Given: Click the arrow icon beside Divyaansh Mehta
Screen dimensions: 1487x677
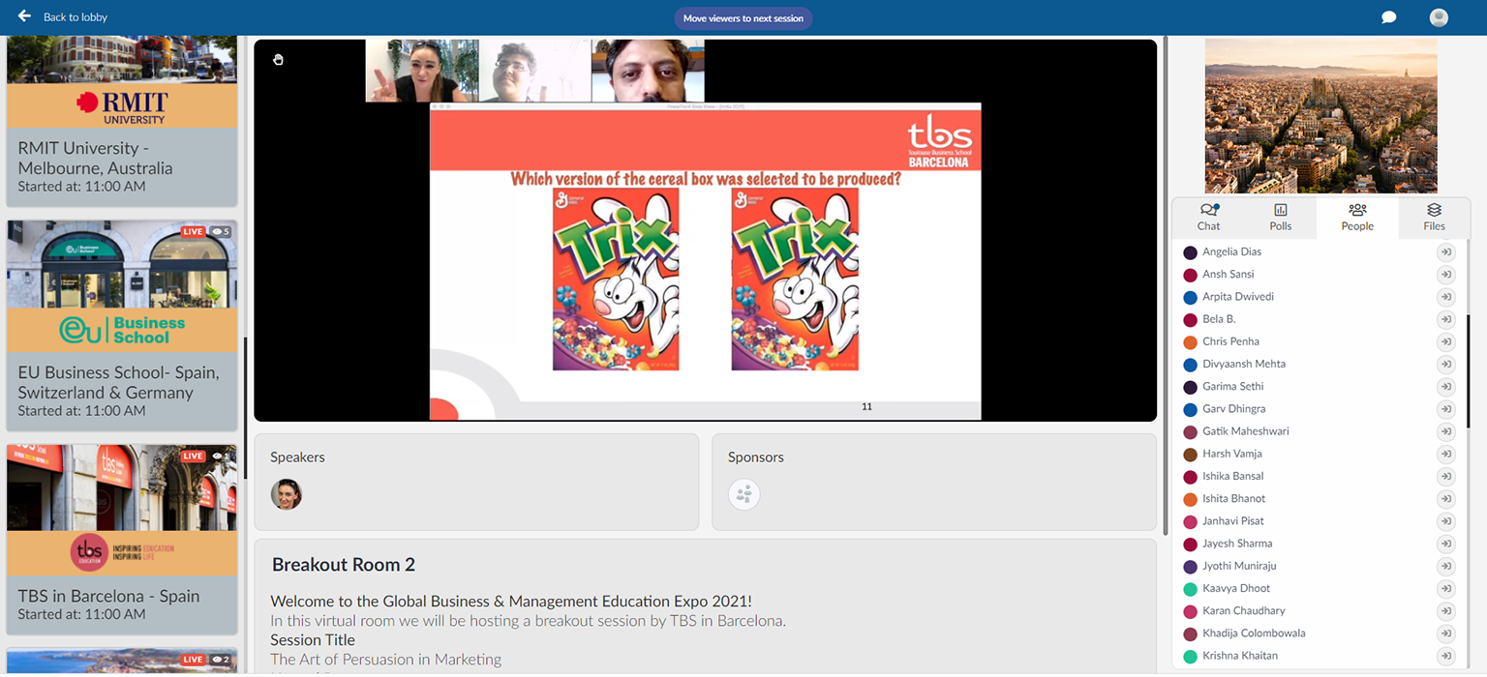Looking at the screenshot, I should click(x=1445, y=365).
